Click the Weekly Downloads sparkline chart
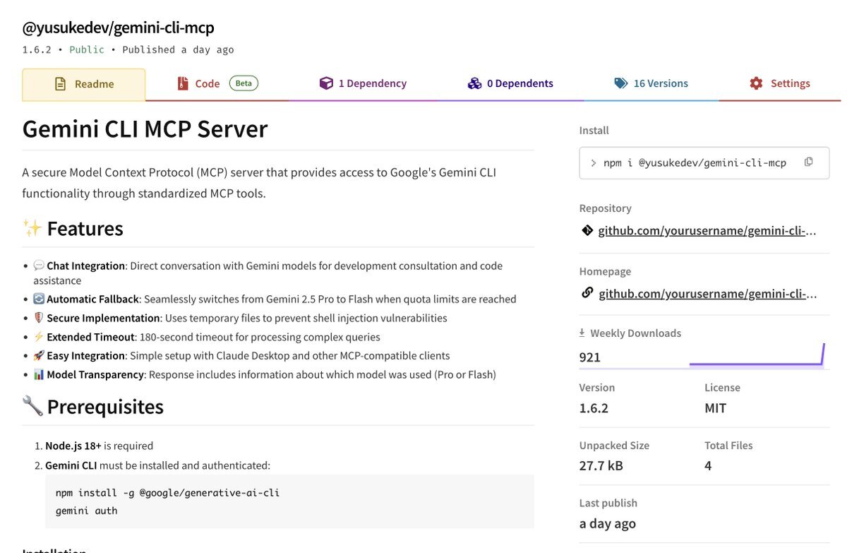Screen dimensions: 847x553 click(x=757, y=355)
